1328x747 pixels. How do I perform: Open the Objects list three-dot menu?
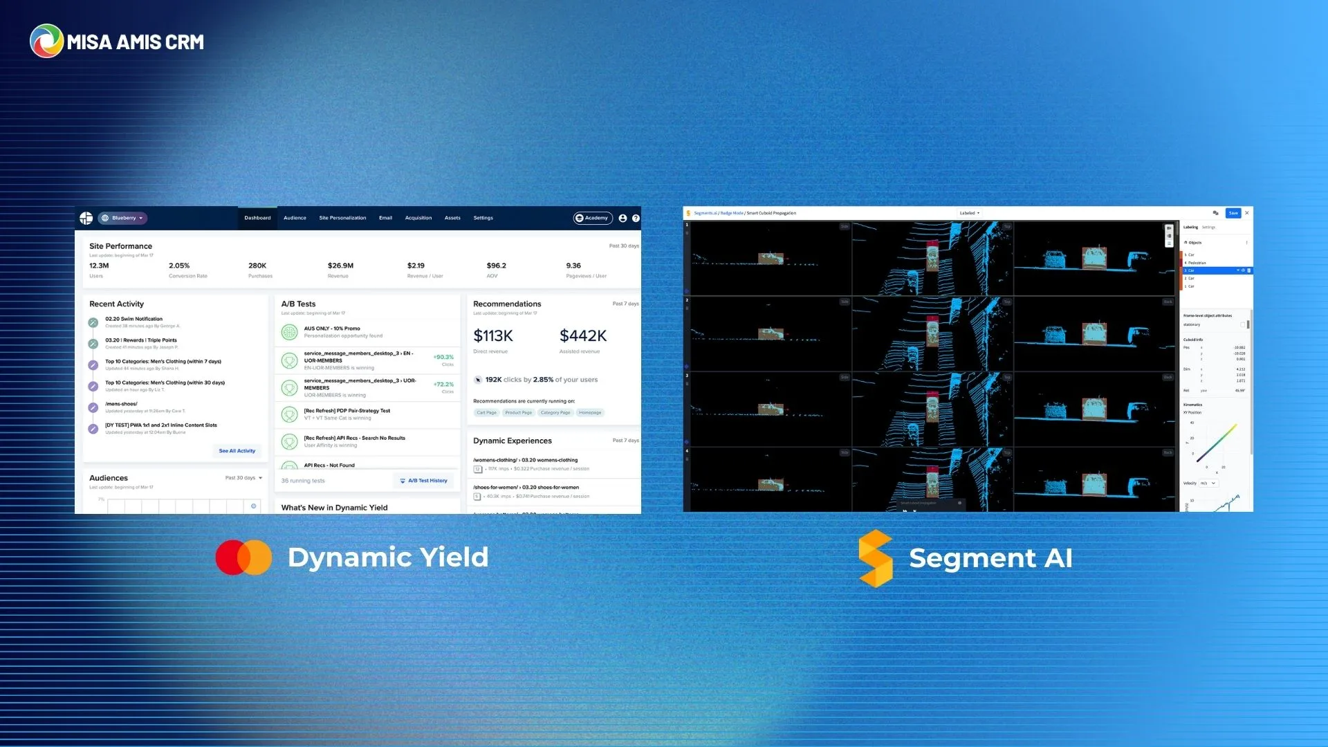(1246, 243)
